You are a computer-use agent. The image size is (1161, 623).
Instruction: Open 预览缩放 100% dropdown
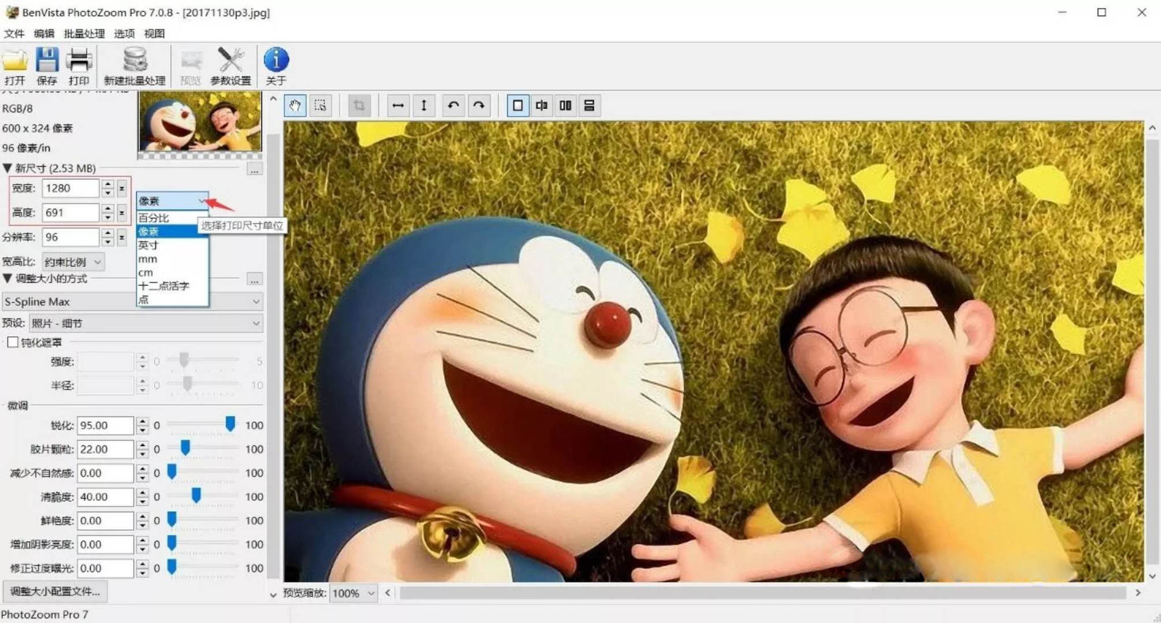354,593
